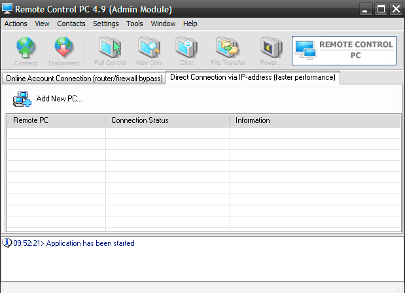
Task: Open the Chat tool
Action: 186,51
